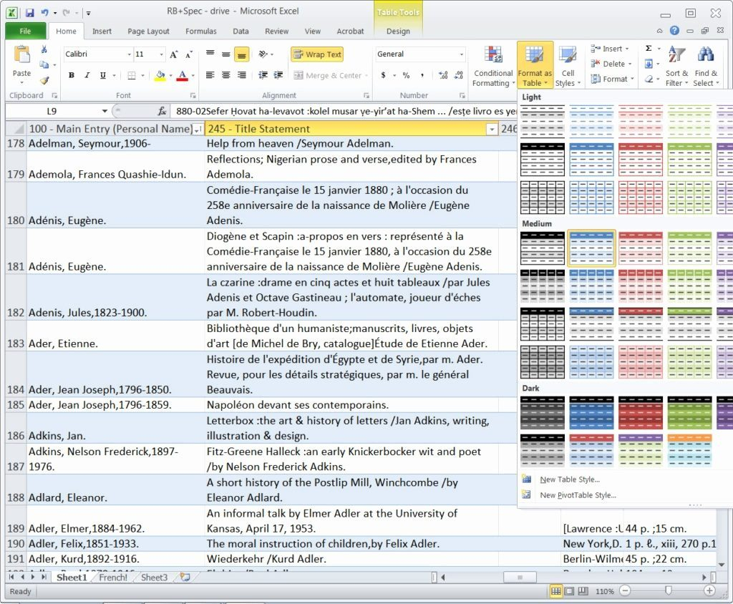Screen dimensions: 733x604
Task: Open the filter dropdown on 245 Title Statement column
Action: click(x=492, y=130)
